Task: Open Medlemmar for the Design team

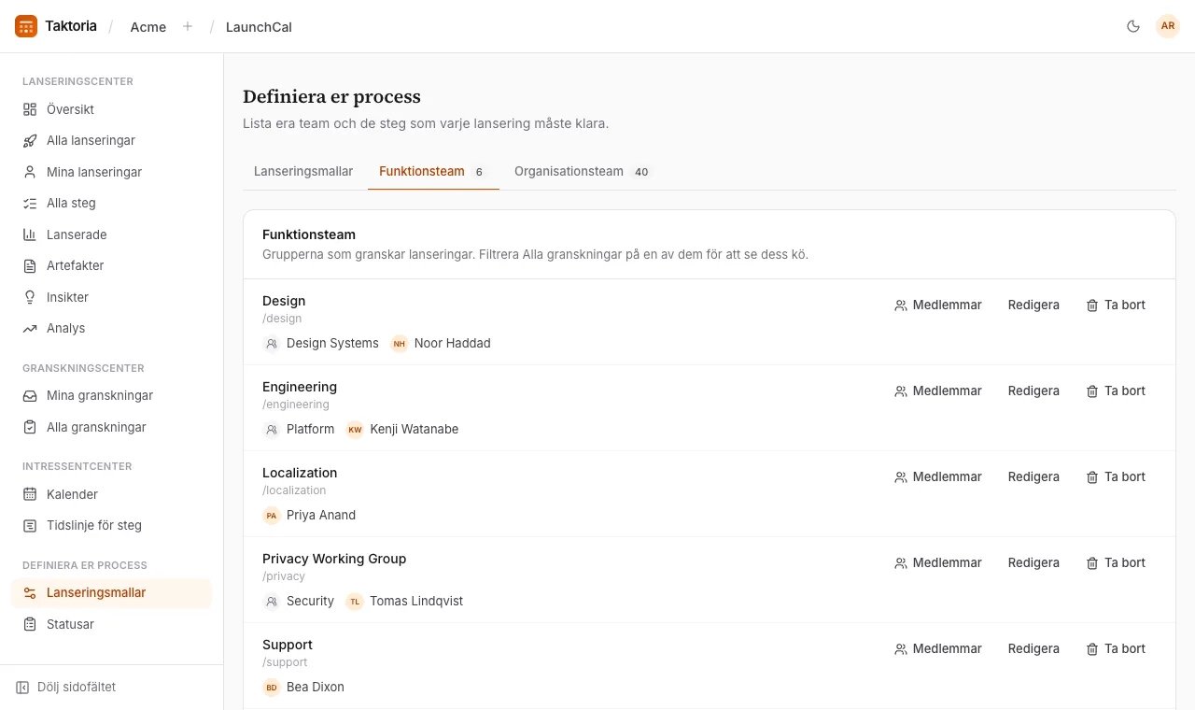Action: pyautogui.click(x=938, y=305)
